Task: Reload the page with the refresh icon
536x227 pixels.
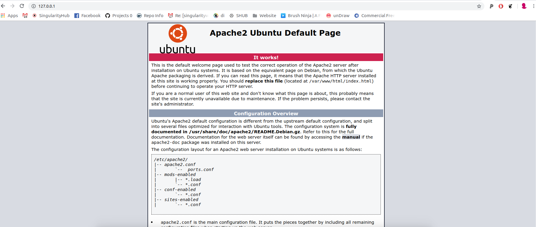Action: tap(22, 6)
